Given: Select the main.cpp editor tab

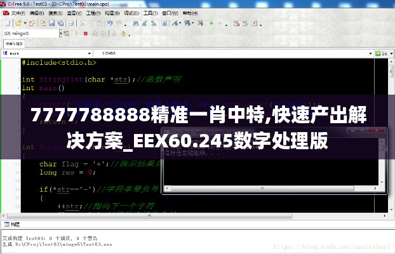Looking at the screenshot, I should pyautogui.click(x=14, y=44).
